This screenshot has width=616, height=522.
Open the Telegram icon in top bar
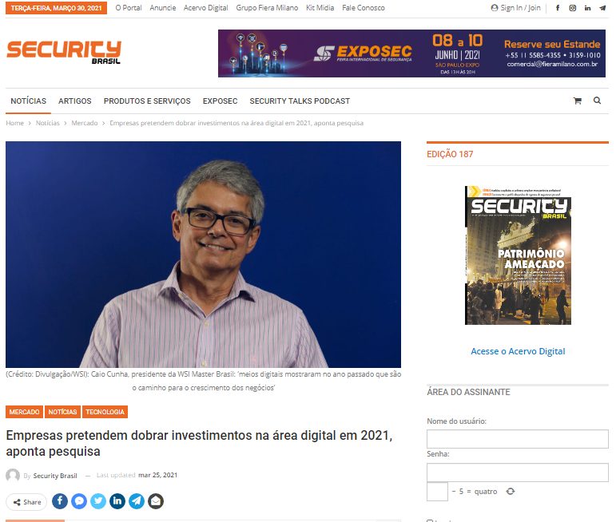click(602, 8)
